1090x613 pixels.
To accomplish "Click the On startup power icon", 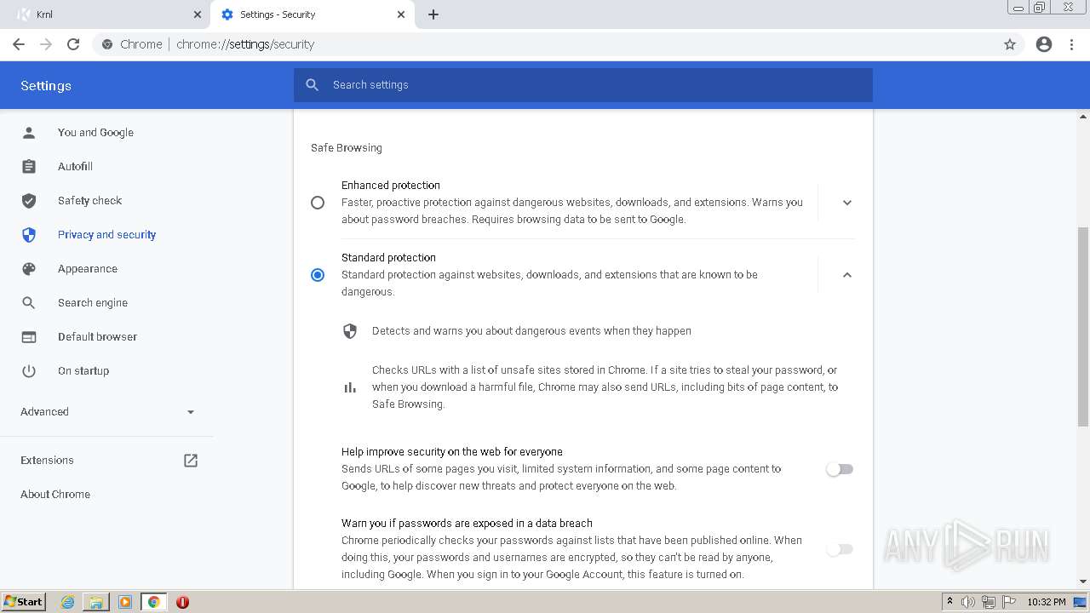I will (x=29, y=371).
